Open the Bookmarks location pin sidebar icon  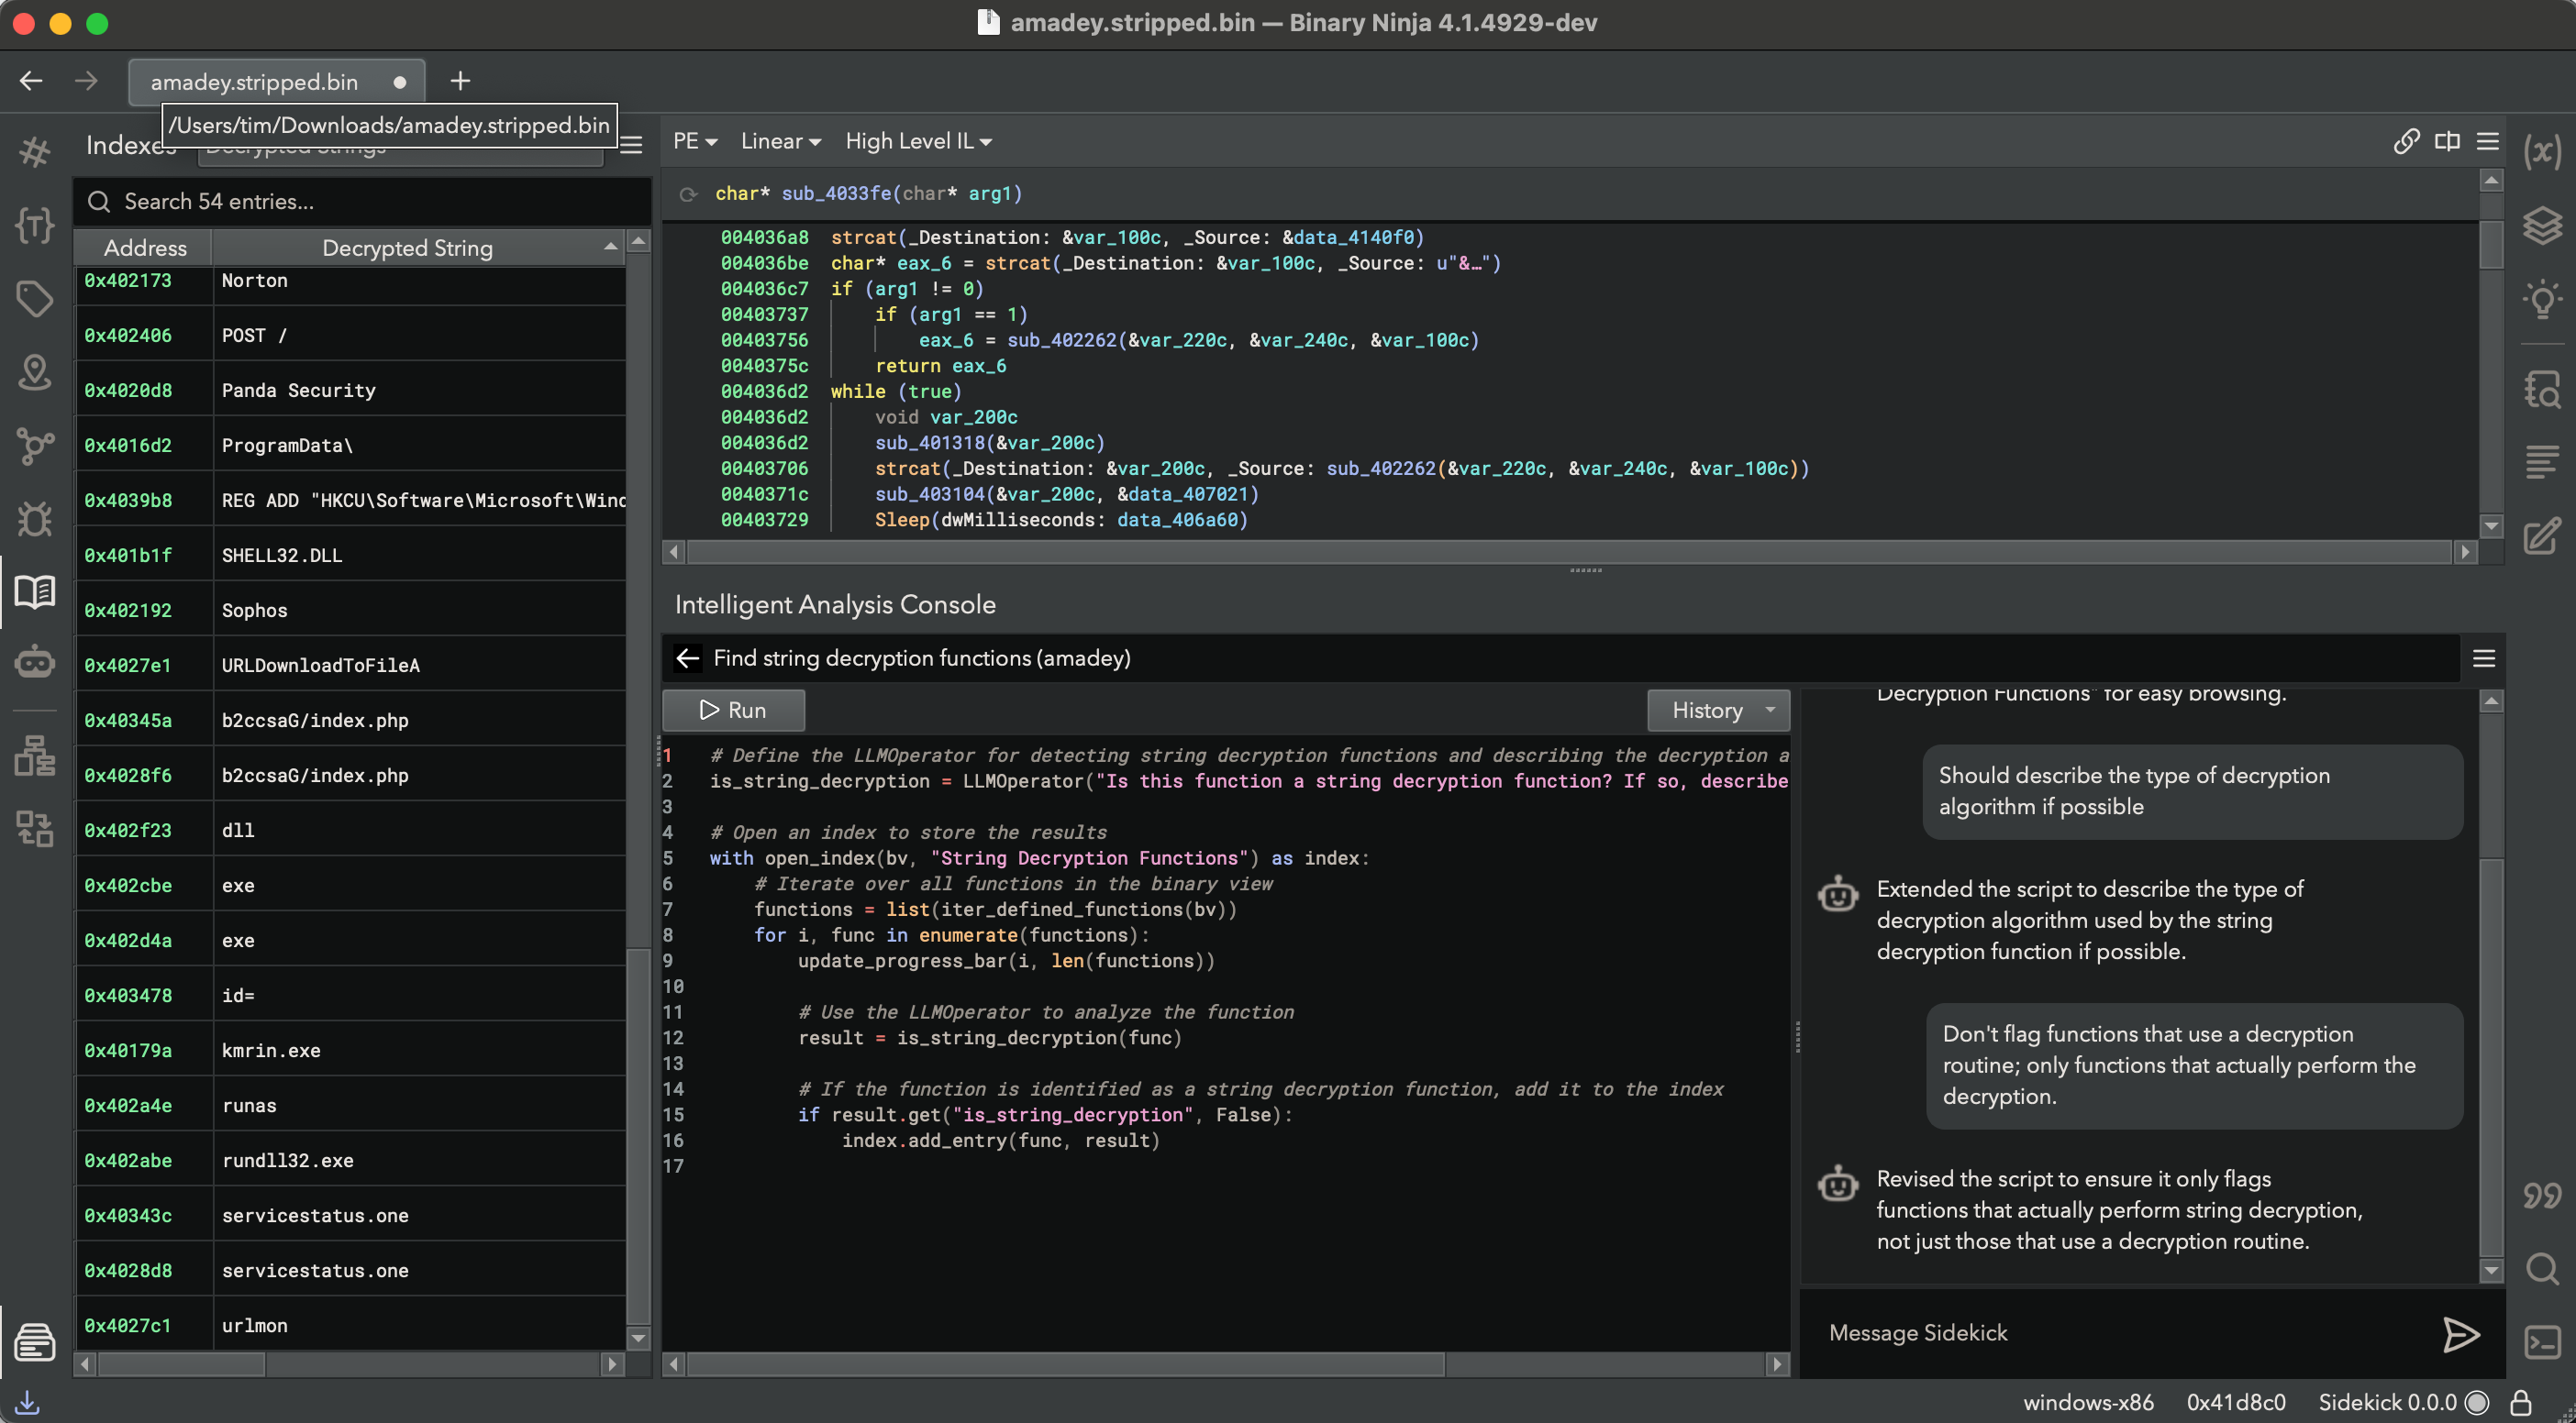tap(34, 371)
